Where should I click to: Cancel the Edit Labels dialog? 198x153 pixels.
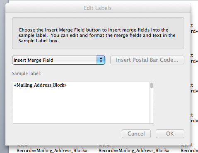[x=136, y=134]
